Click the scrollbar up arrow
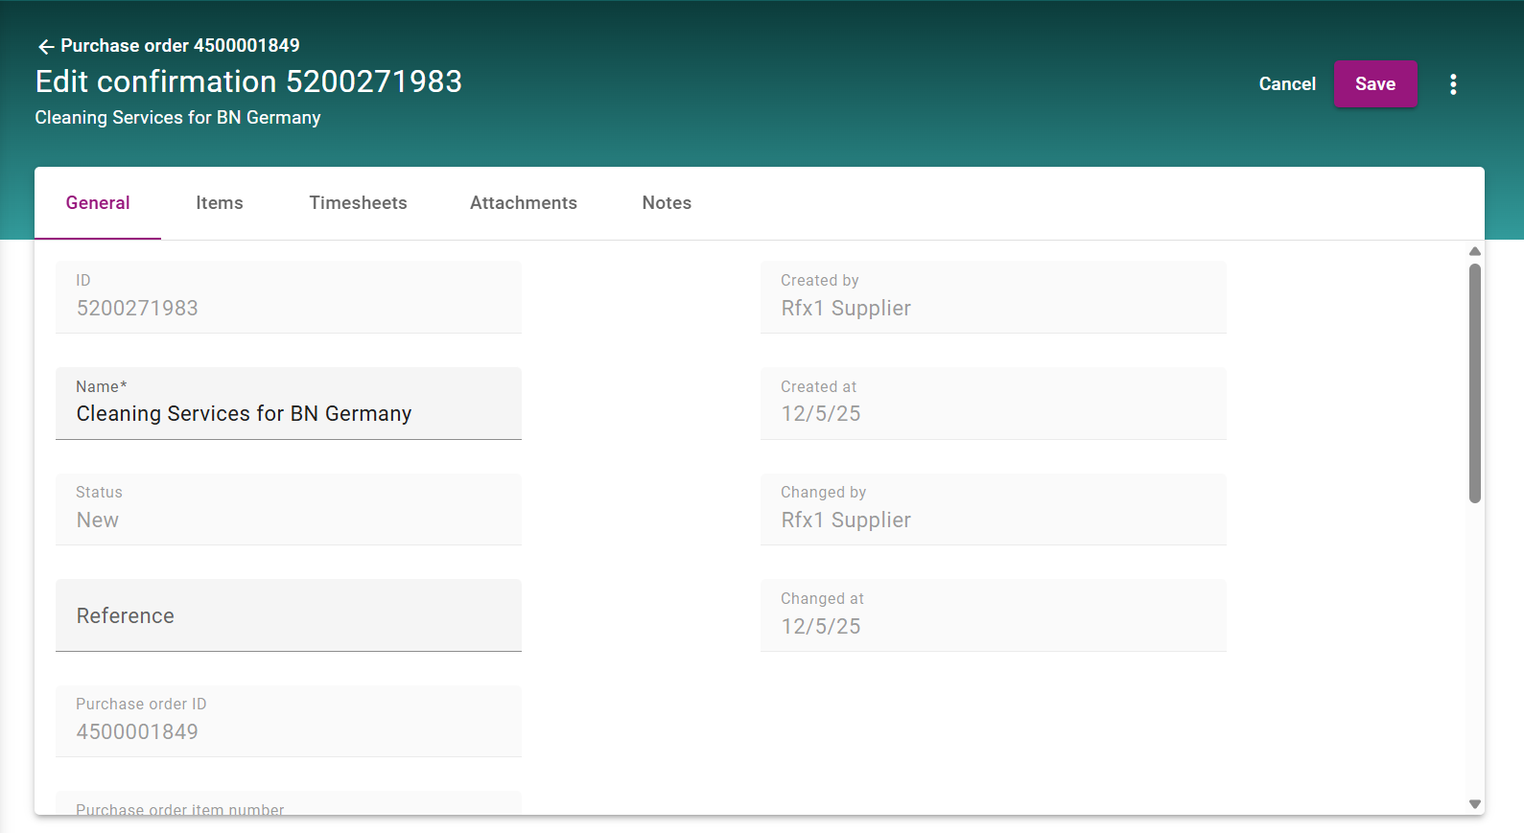 [x=1475, y=251]
